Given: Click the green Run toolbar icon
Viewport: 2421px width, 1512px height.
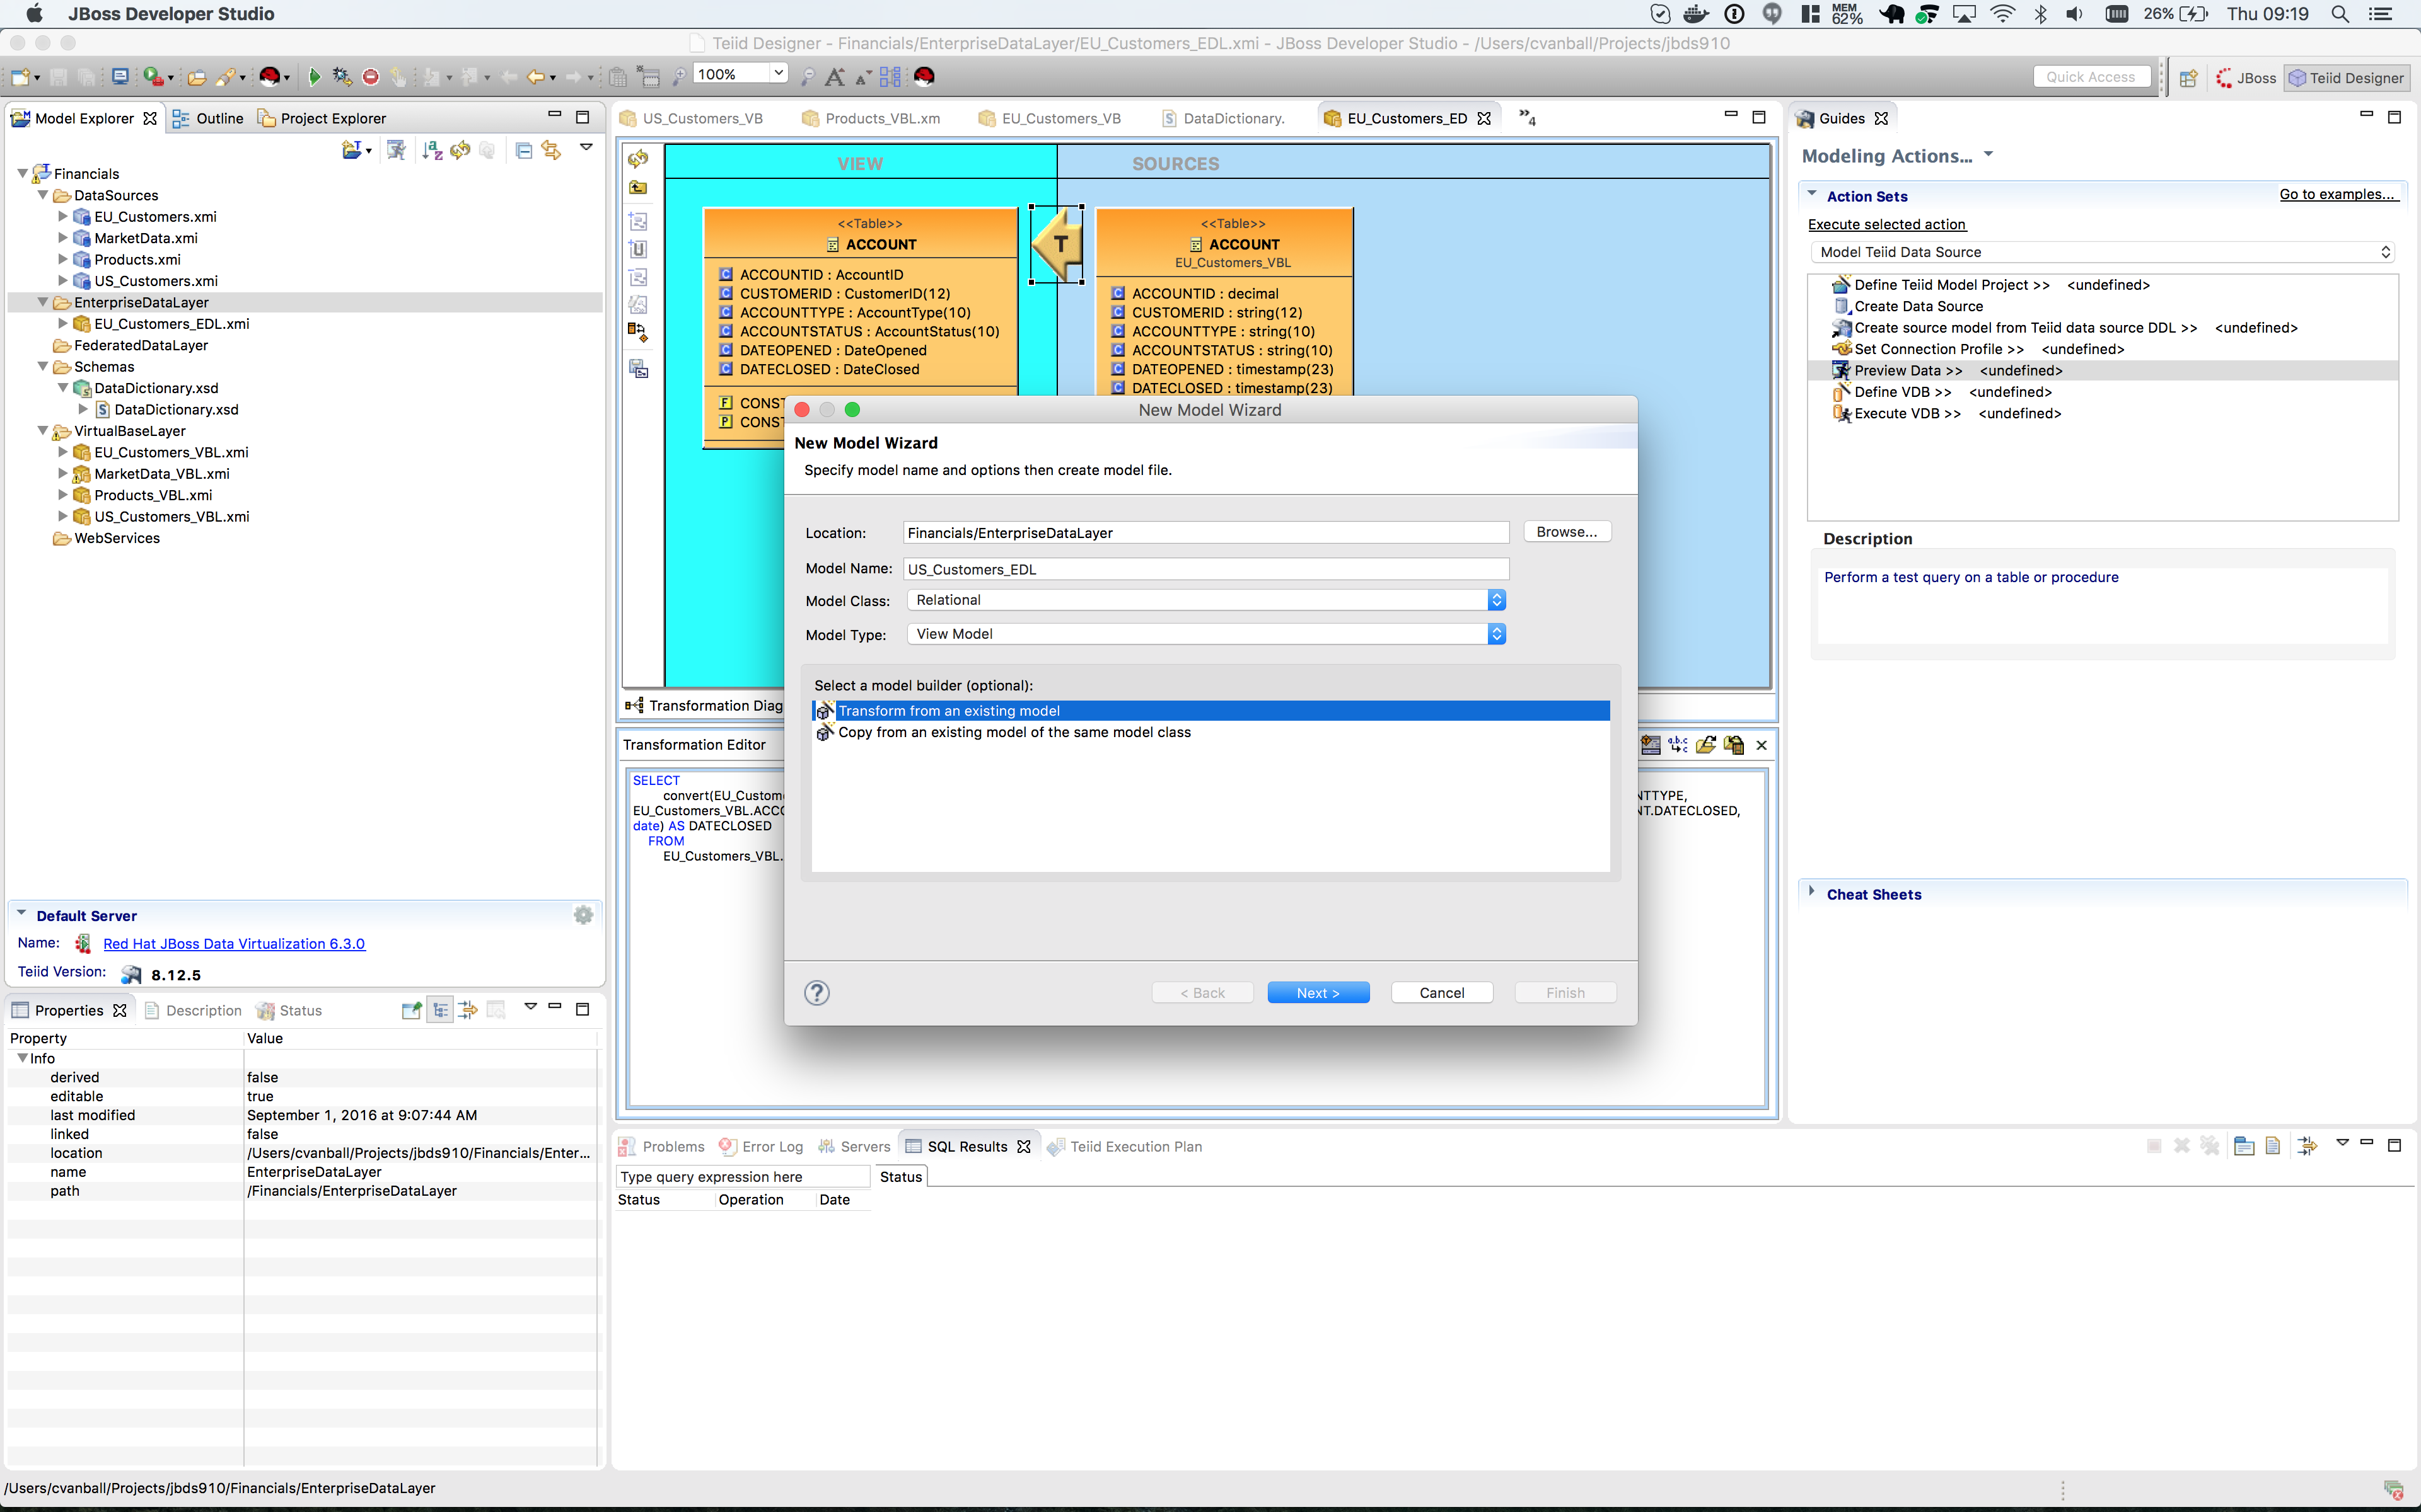Looking at the screenshot, I should [x=314, y=76].
